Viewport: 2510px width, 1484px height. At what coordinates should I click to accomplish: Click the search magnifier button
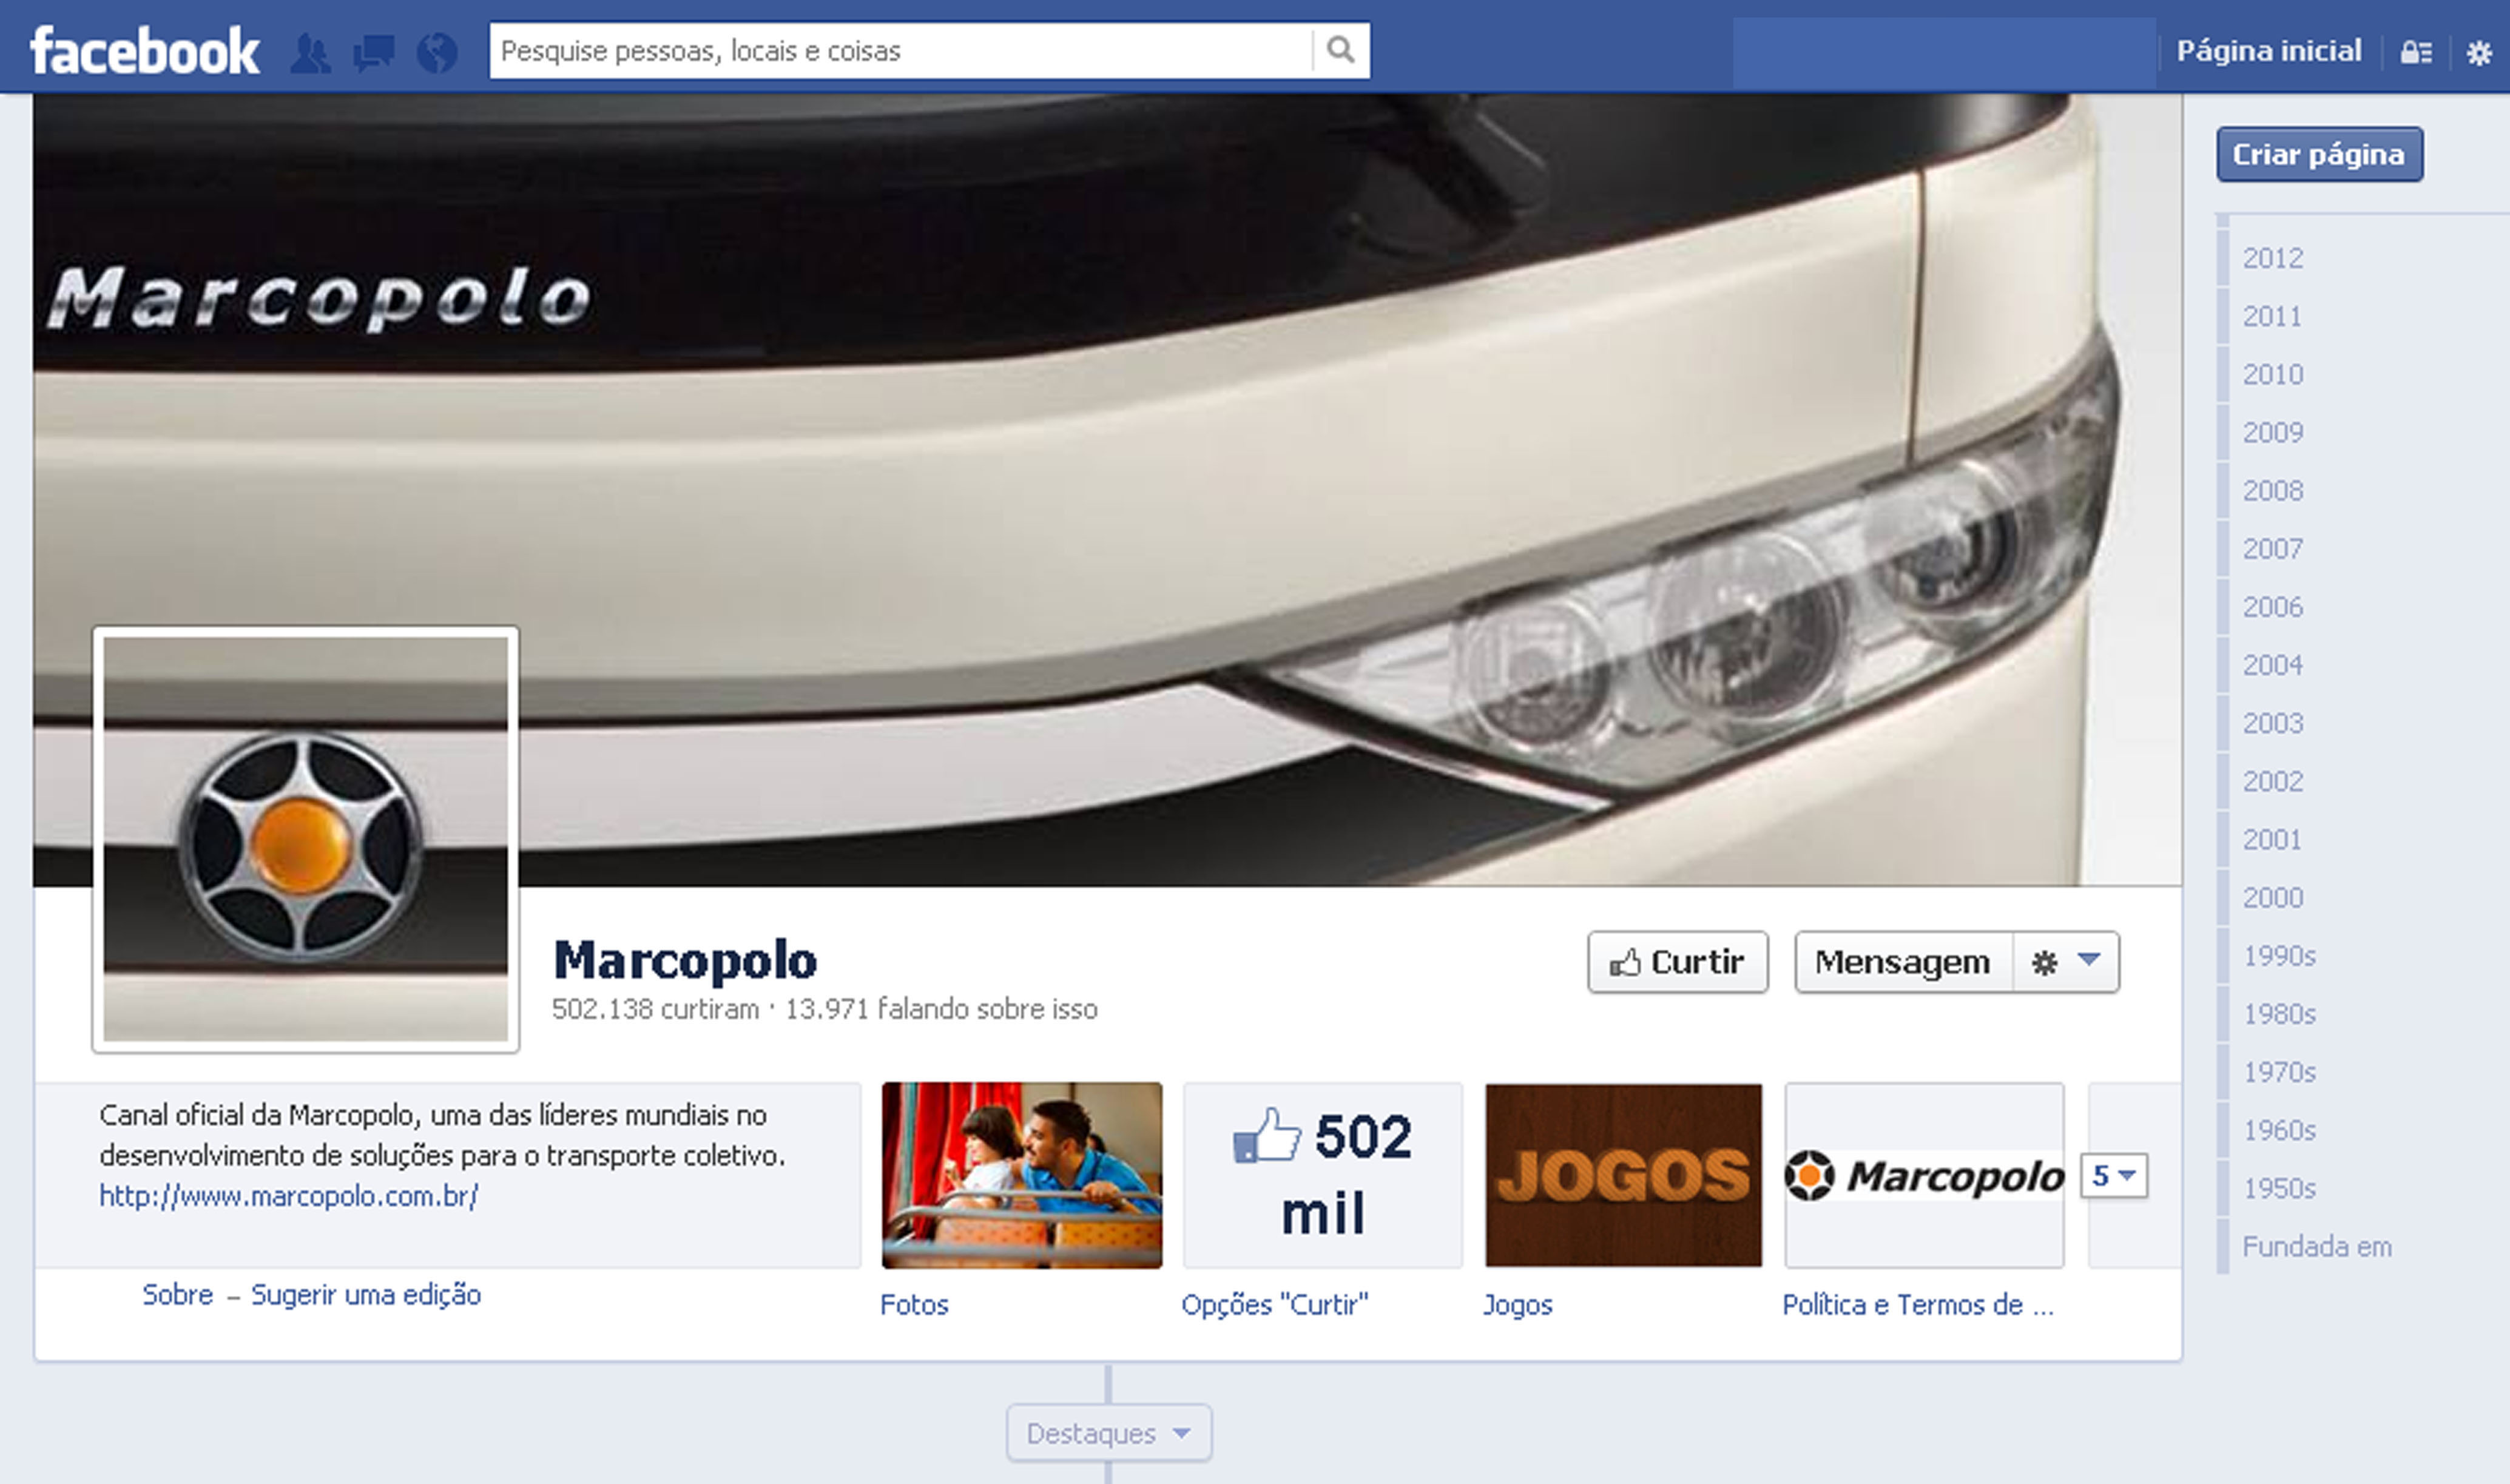pos(1340,50)
